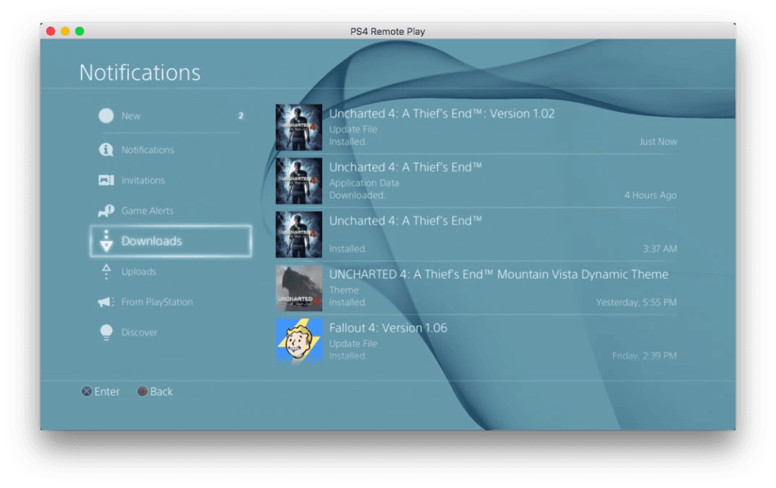The width and height of the screenshot is (776, 488).
Task: Click the green macOS zoom window button
Action: (80, 31)
